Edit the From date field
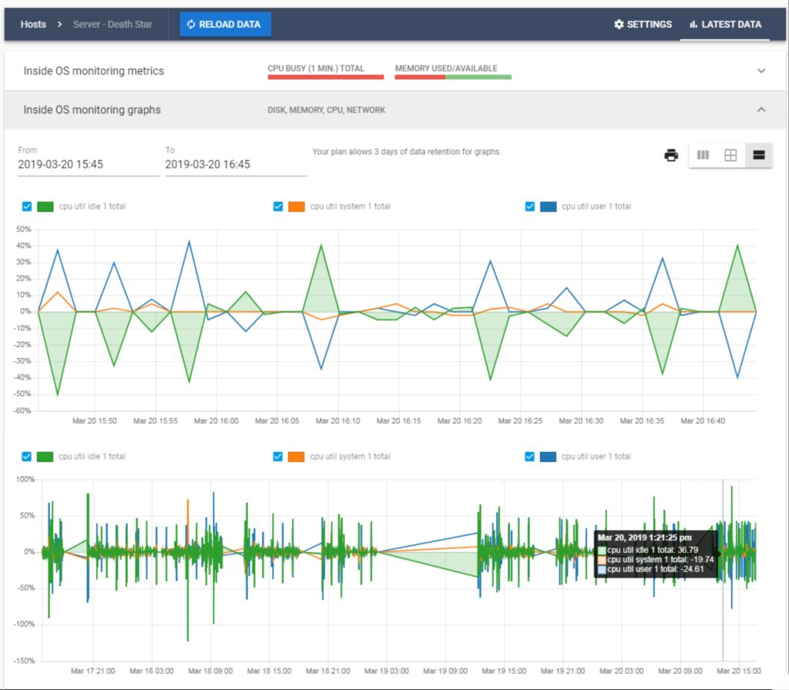The width and height of the screenshot is (789, 690). 89,165
